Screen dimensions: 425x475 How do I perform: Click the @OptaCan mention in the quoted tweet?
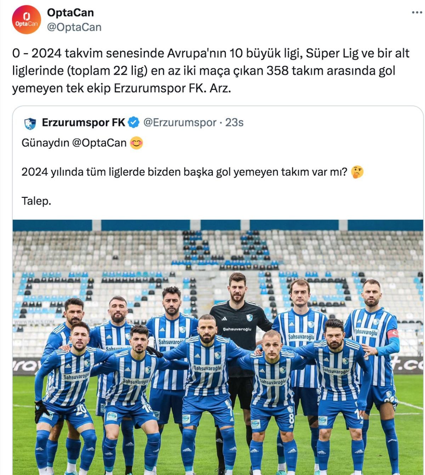click(99, 143)
